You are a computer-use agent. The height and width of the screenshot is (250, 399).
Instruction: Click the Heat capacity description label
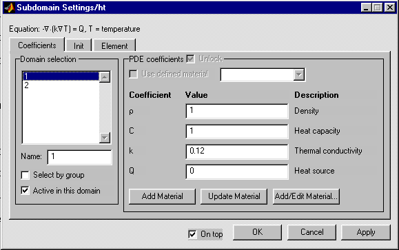[317, 131]
